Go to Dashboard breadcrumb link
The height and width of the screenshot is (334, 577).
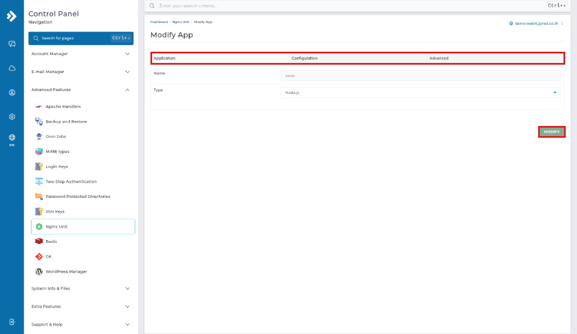click(159, 22)
